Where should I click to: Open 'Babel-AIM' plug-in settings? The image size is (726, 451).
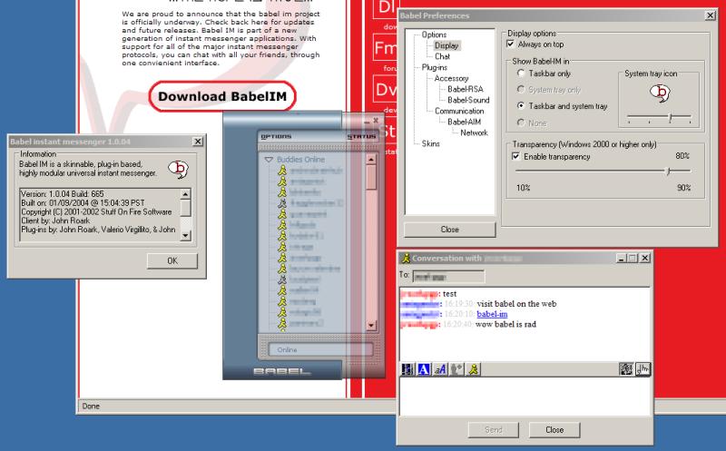(464, 122)
